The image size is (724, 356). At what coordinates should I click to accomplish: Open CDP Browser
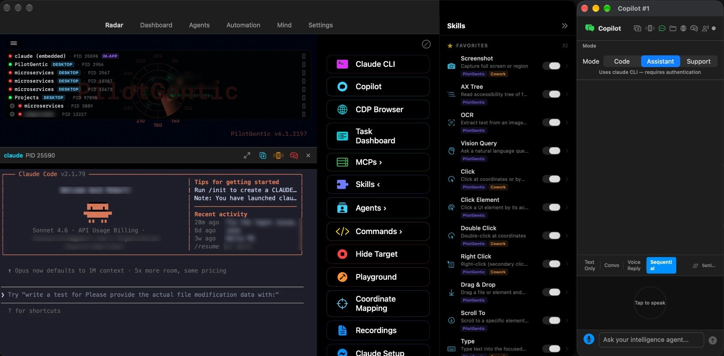pos(378,109)
